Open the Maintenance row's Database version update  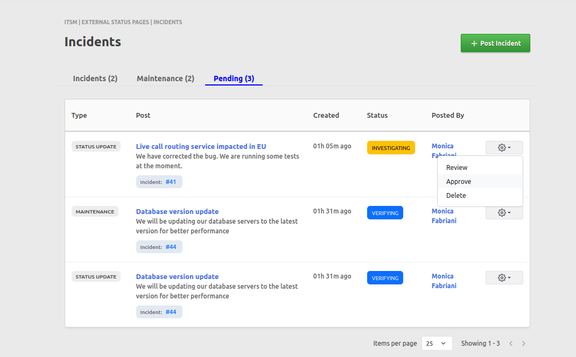177,211
